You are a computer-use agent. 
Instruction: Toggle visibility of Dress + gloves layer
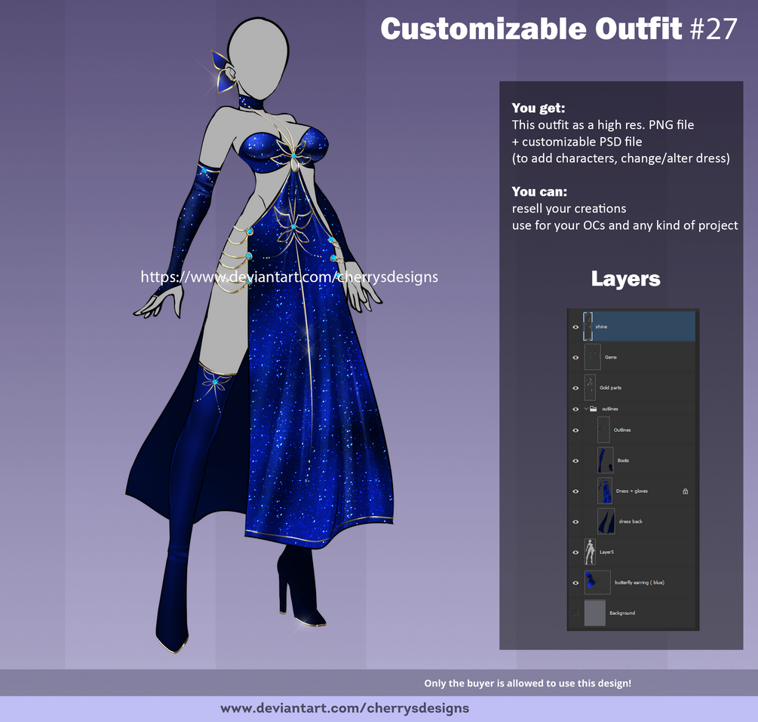point(575,491)
